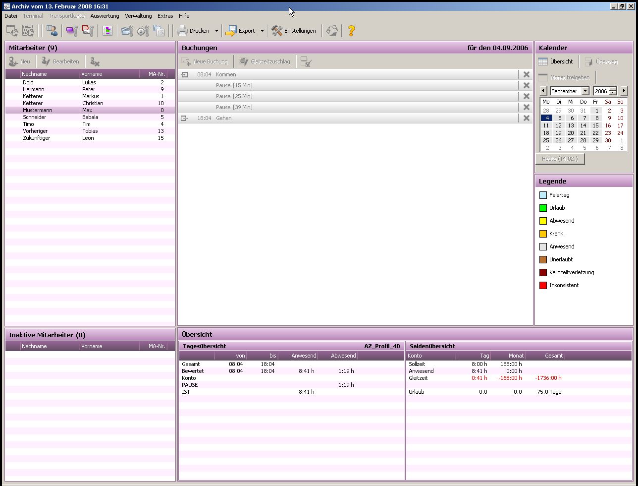Open the Verwaltung menu

[138, 16]
